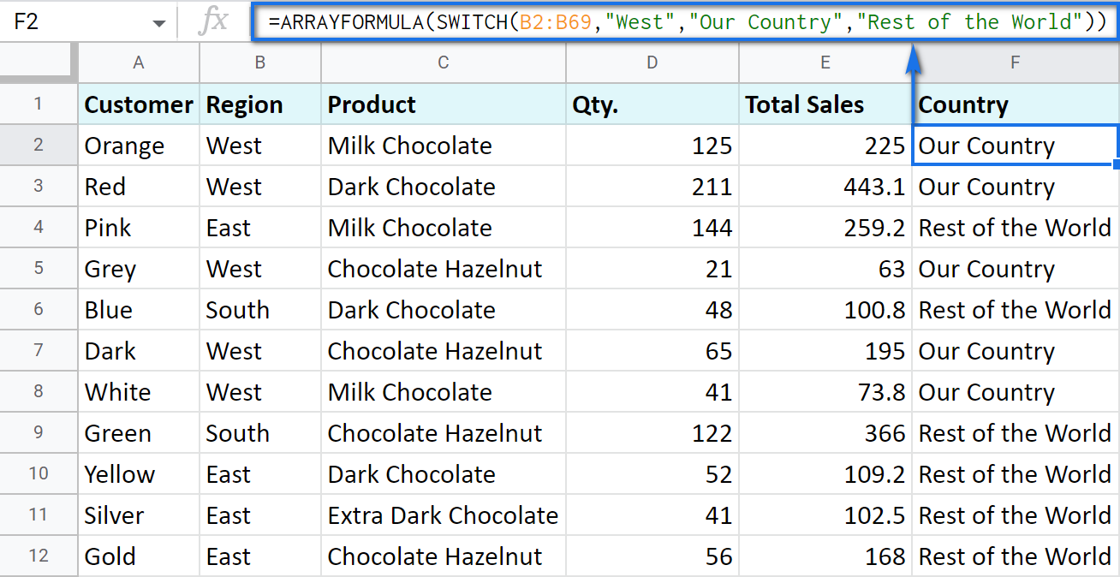Image resolution: width=1120 pixels, height=577 pixels.
Task: Select the cell containing Silver
Action: pos(139,515)
